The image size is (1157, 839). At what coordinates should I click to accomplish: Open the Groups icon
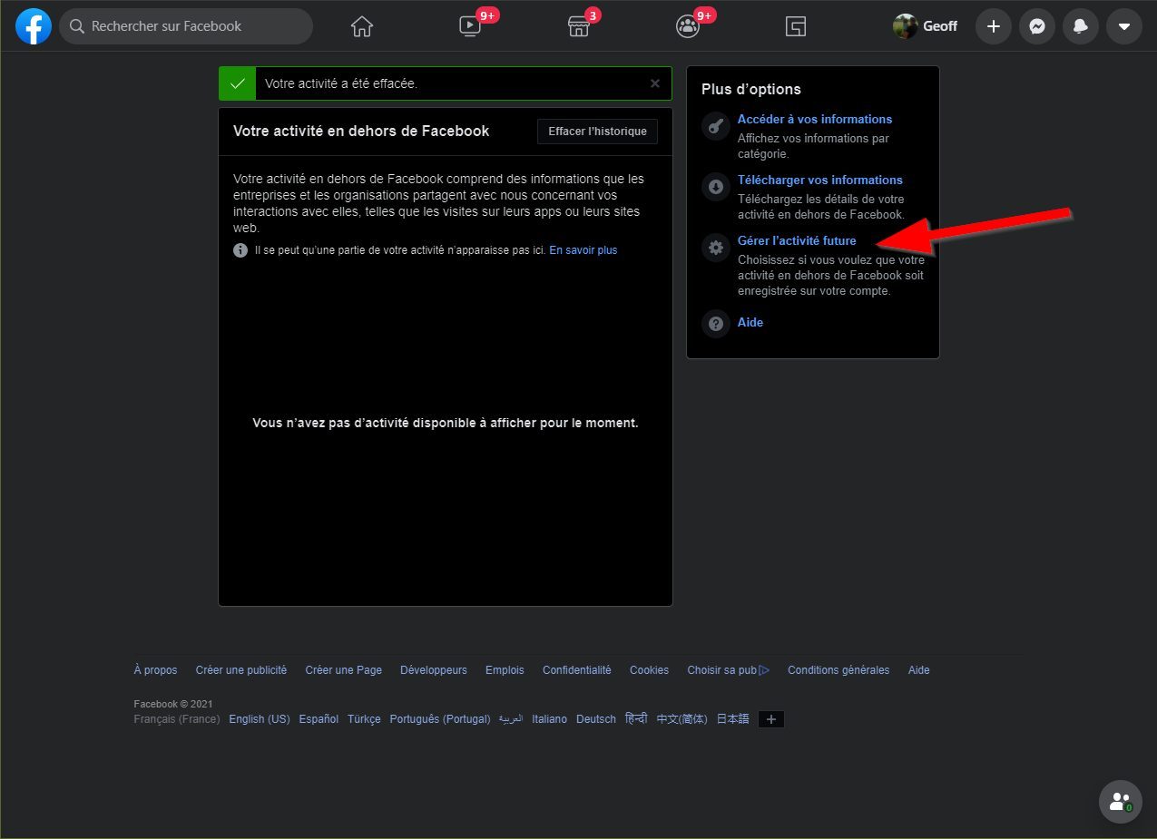coord(688,26)
